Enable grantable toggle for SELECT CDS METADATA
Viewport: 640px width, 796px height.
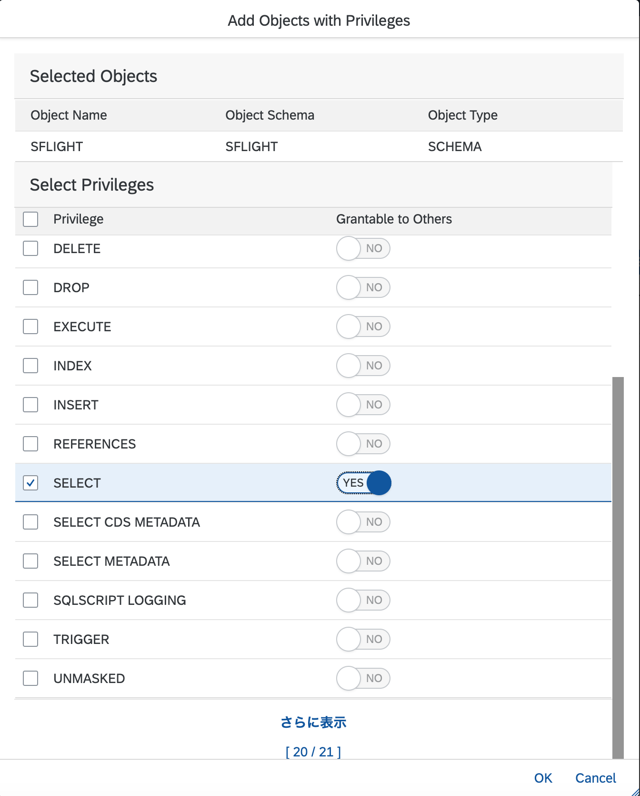point(363,522)
